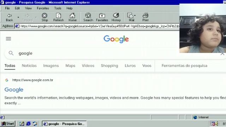Switch to the Livros tab
Image resolution: width=226 pixels, height=127 pixels.
click(x=130, y=66)
